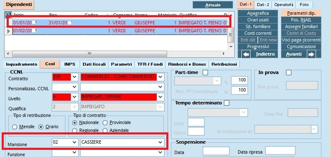Click the vertical scrollbar down arrow in grid
Screen dimensions: 331x157
coord(231,47)
